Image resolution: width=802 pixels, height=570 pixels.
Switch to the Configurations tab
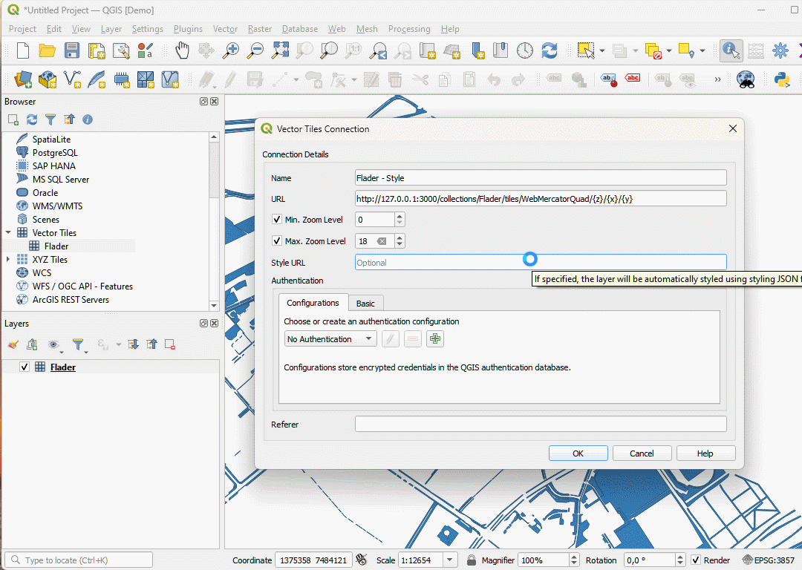point(313,303)
